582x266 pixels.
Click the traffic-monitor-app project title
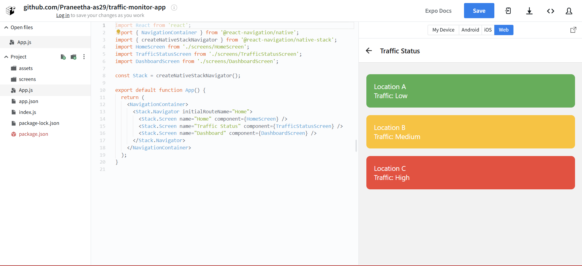(95, 7)
